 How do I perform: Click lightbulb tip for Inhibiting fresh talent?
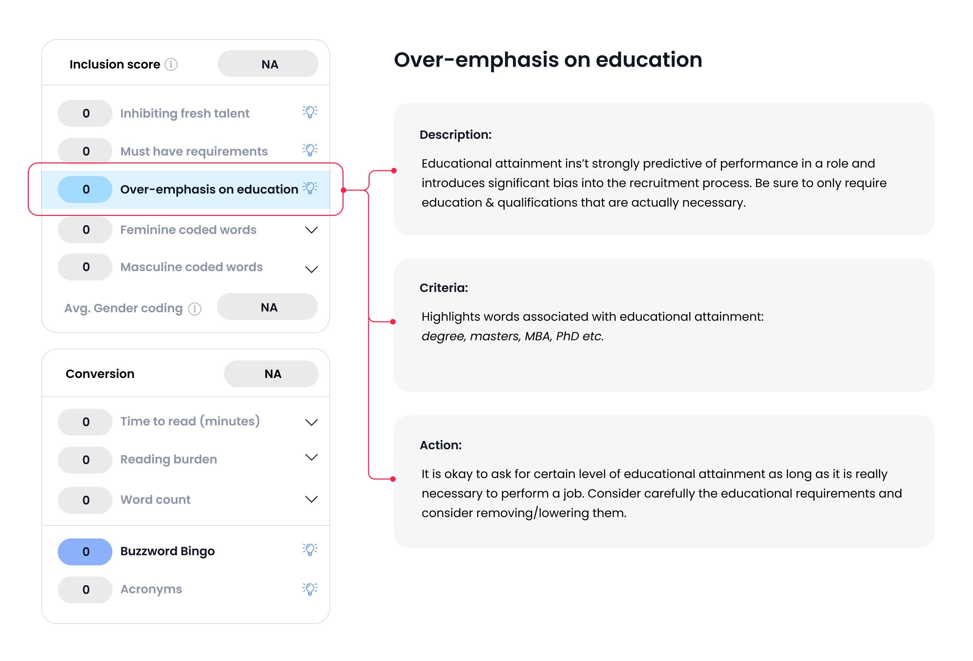[x=310, y=112]
